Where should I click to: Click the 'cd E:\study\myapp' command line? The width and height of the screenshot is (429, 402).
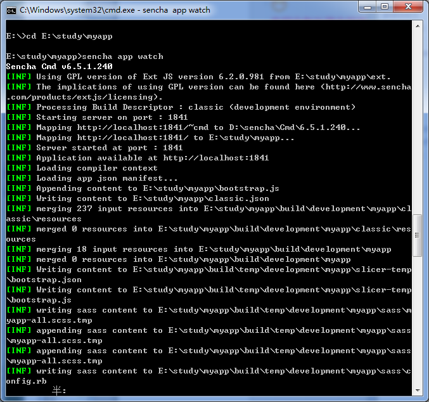point(59,36)
